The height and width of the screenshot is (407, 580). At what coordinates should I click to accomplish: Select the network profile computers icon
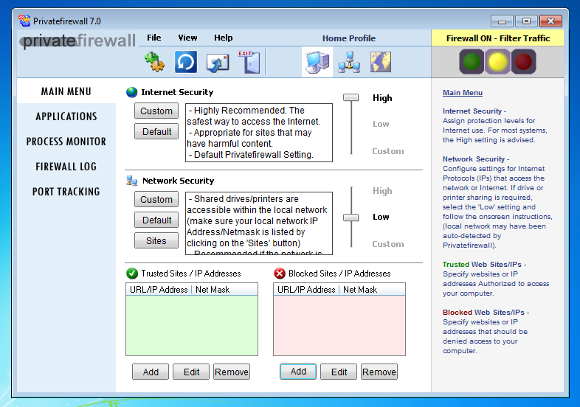(349, 62)
